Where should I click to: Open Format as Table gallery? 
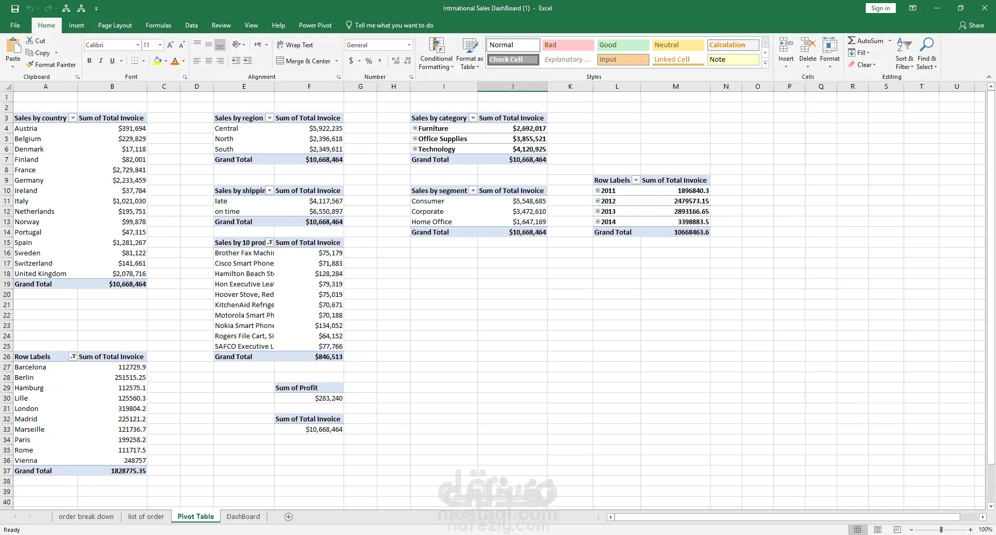pyautogui.click(x=470, y=54)
